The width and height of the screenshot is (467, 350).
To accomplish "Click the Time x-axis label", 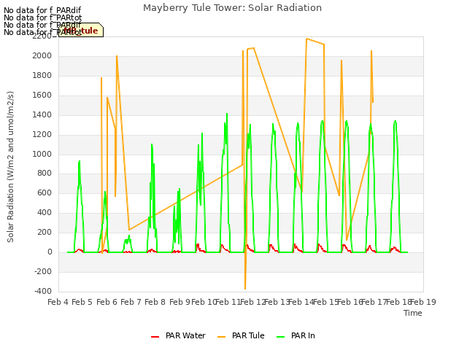I will coord(413,313).
